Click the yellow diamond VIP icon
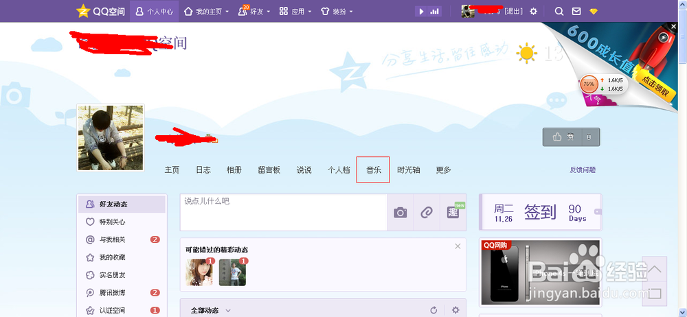The height and width of the screenshot is (317, 687). [x=594, y=12]
